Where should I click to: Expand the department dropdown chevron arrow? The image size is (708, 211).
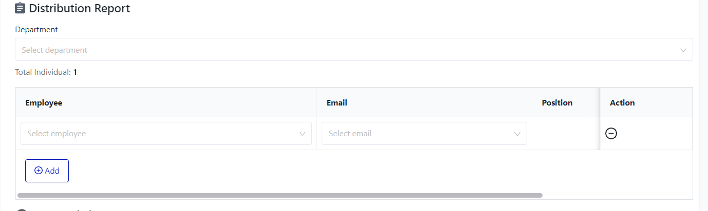click(x=683, y=50)
